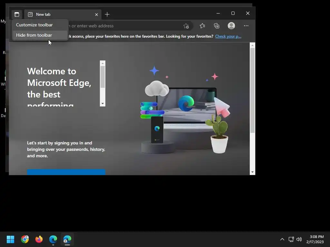Click page scrollbar up arrow
The width and height of the screenshot is (330, 247).
(252, 45)
